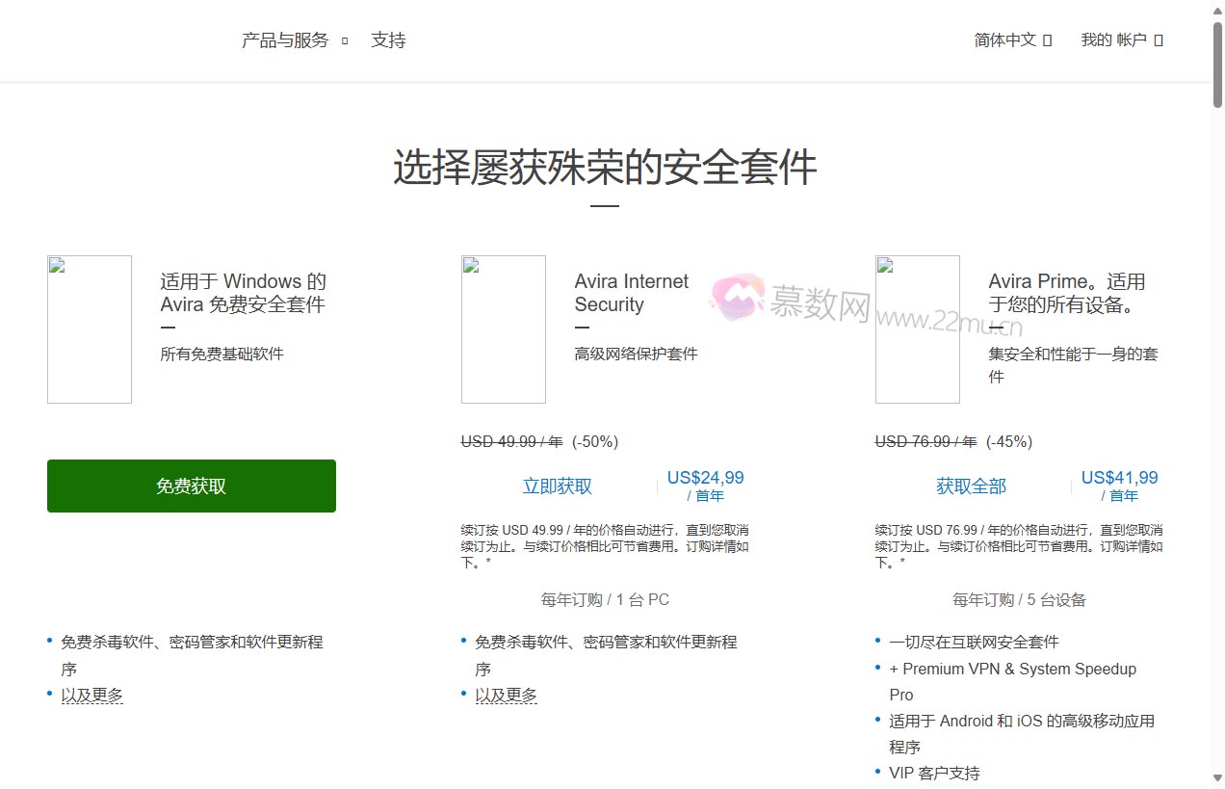Image resolution: width=1225 pixels, height=789 pixels.
Task: Click the US$24,99 首年 price link
Action: point(705,485)
